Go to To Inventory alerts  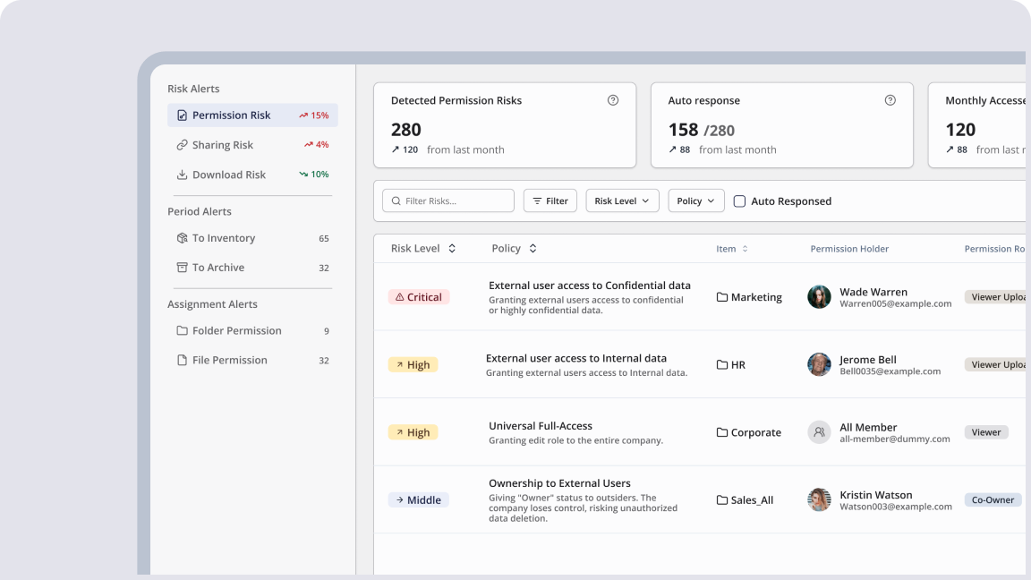coord(252,238)
